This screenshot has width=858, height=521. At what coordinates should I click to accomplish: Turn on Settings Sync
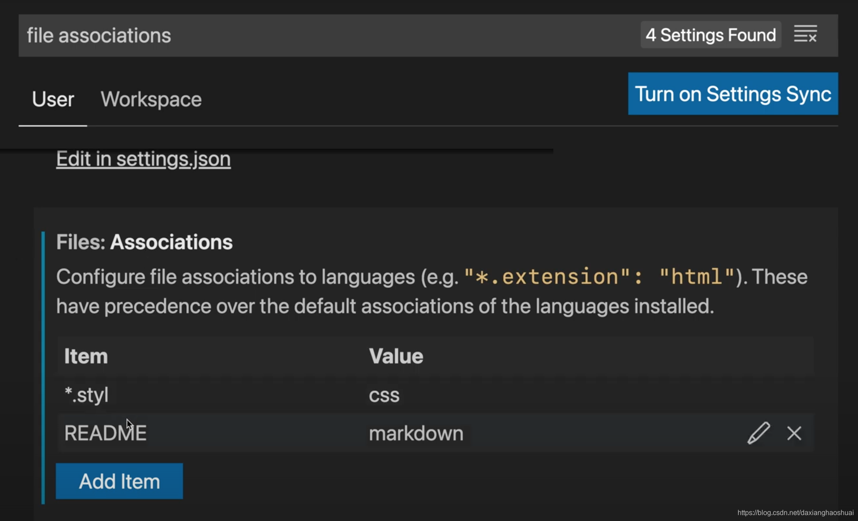(x=733, y=94)
